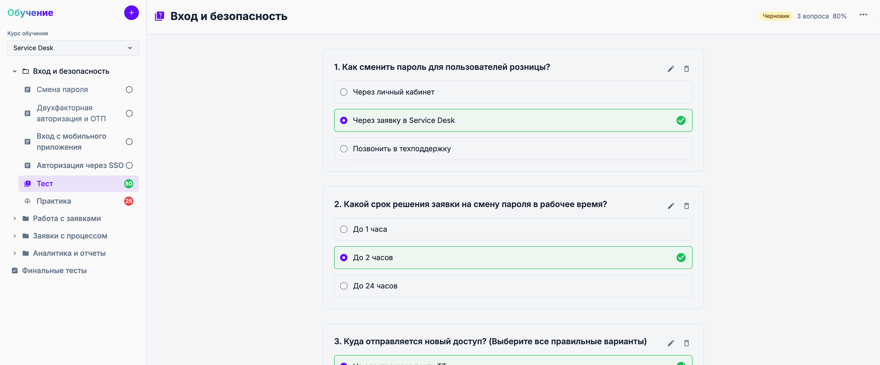Edit question 1 with pencil icon

click(671, 69)
